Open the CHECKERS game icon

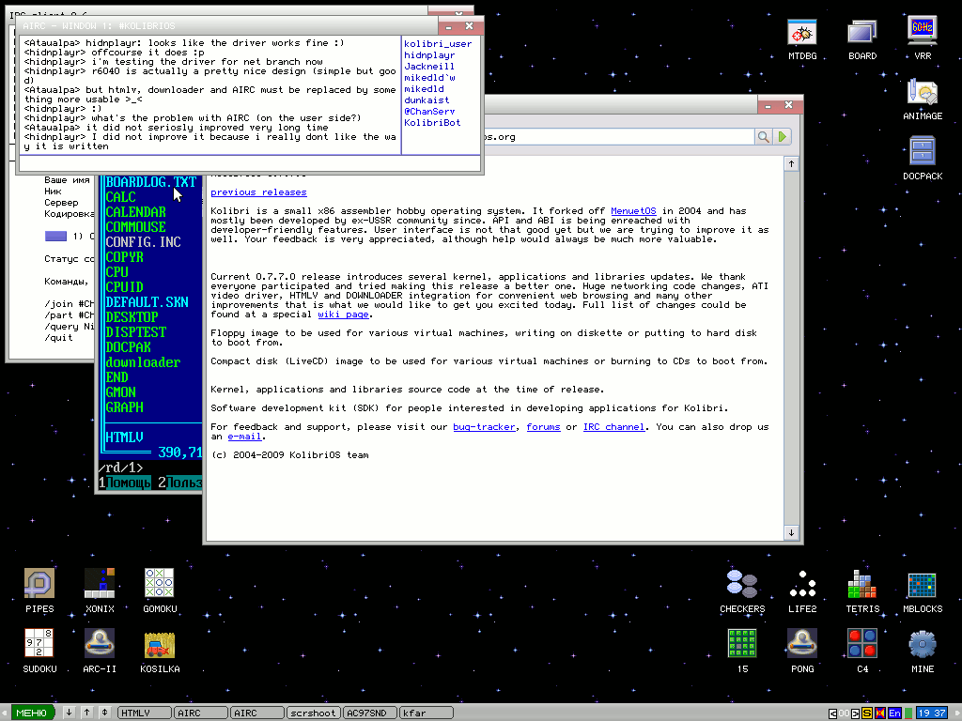click(741, 587)
